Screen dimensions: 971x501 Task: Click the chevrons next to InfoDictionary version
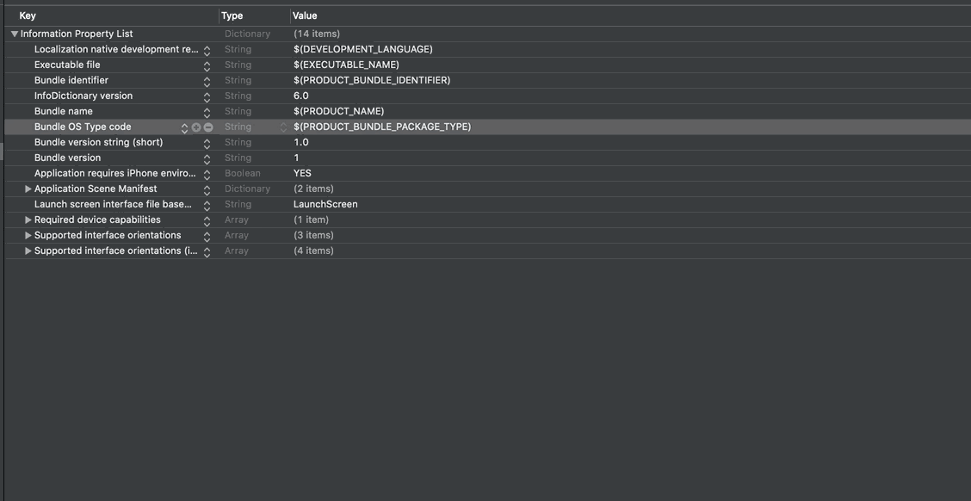point(207,96)
